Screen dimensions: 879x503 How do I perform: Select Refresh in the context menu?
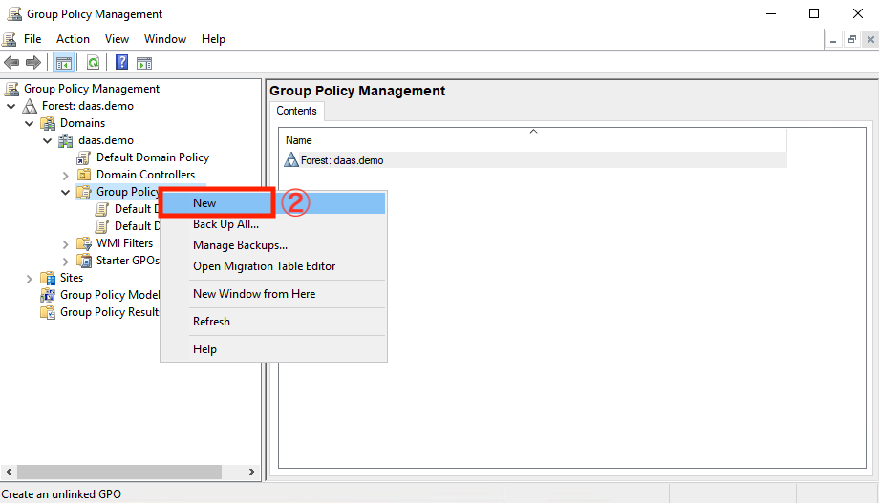(273, 322)
